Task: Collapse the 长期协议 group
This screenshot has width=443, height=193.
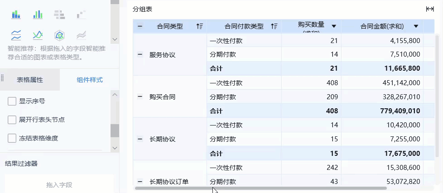Action: click(140, 139)
